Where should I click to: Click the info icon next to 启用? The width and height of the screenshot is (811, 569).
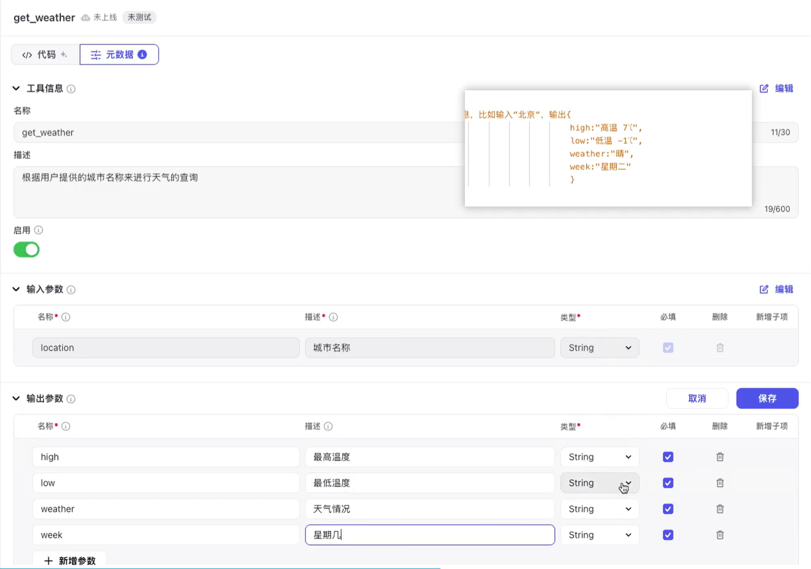coord(38,230)
